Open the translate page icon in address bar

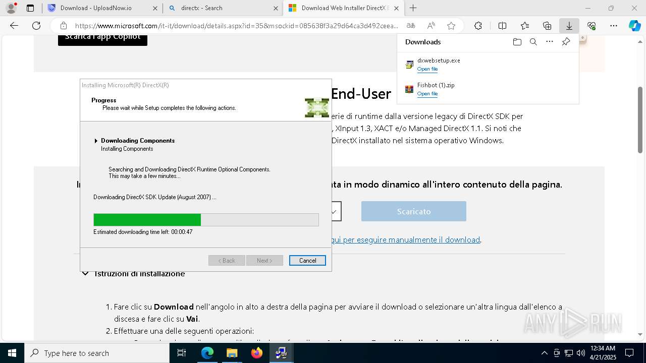[411, 26]
